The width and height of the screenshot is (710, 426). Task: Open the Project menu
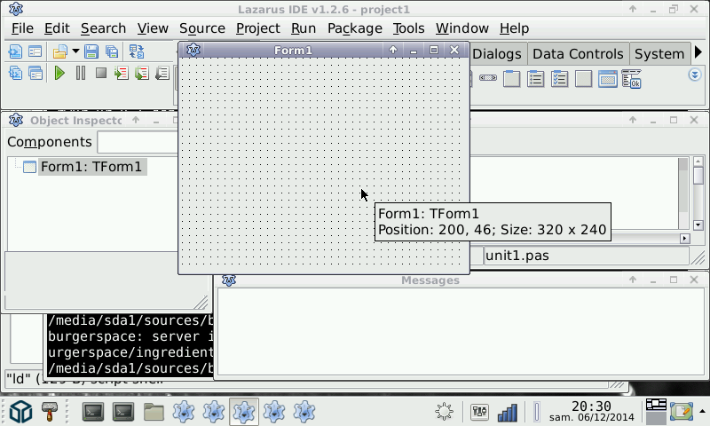click(x=257, y=28)
